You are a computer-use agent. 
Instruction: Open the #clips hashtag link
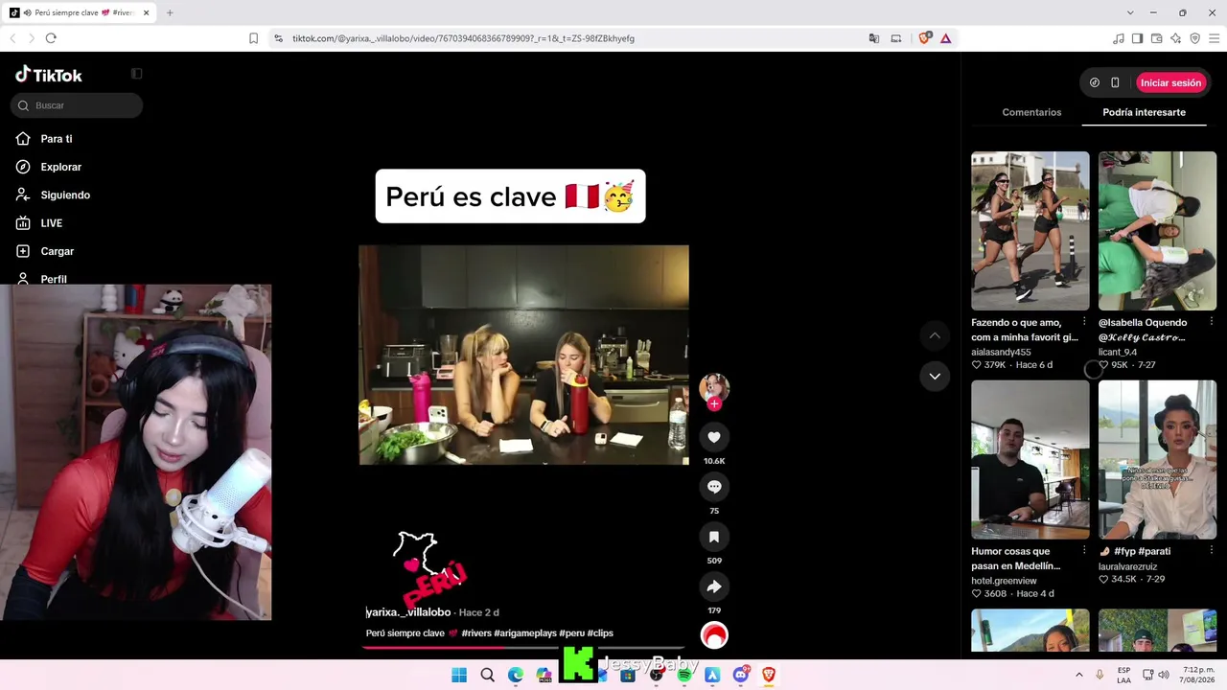(600, 633)
